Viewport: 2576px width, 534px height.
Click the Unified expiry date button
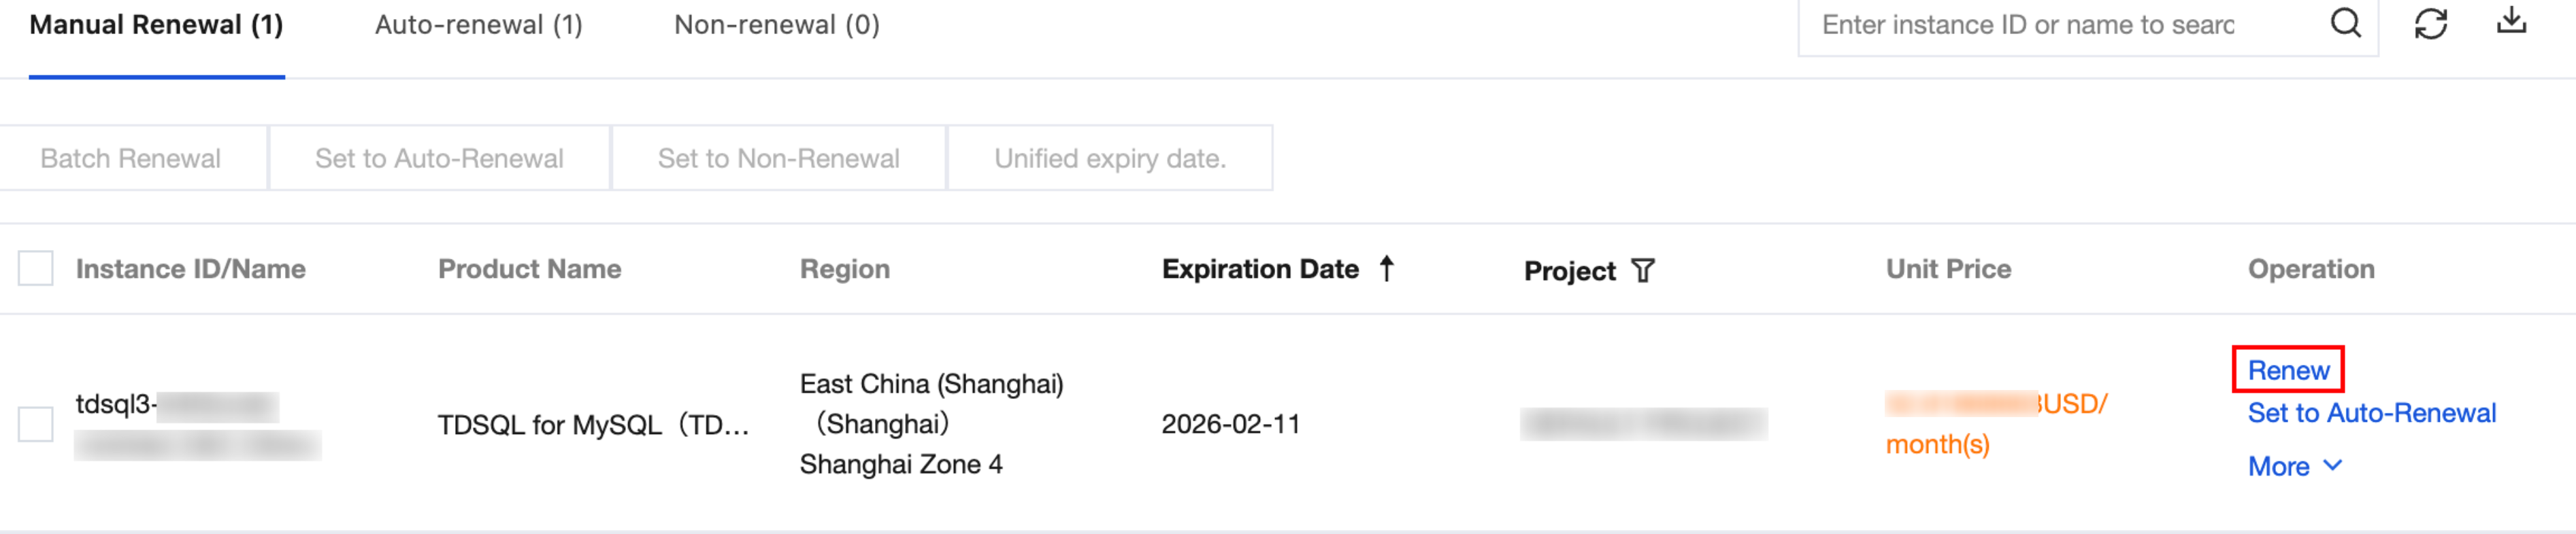[x=1109, y=159]
